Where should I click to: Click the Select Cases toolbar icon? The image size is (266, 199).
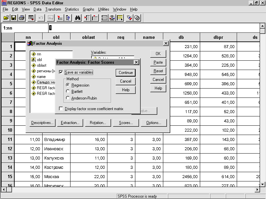120,18
